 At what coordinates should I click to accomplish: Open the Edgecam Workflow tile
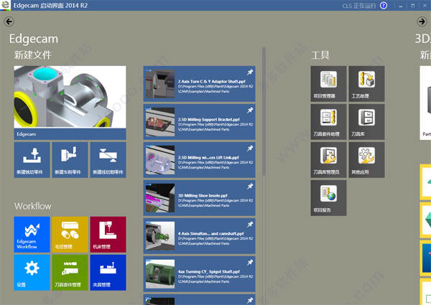click(32, 235)
